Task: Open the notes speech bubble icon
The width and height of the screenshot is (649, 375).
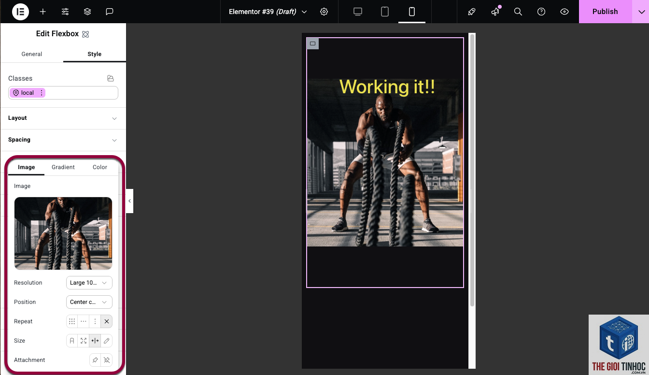Action: [x=110, y=12]
